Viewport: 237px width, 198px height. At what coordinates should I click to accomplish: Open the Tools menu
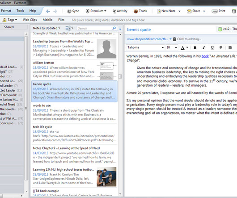click(x=20, y=11)
